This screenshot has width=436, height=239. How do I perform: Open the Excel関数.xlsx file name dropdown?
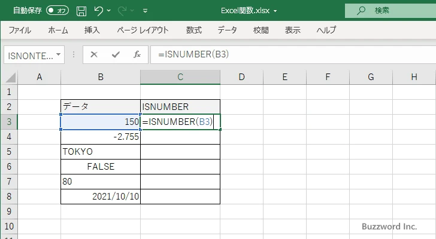pyautogui.click(x=275, y=11)
